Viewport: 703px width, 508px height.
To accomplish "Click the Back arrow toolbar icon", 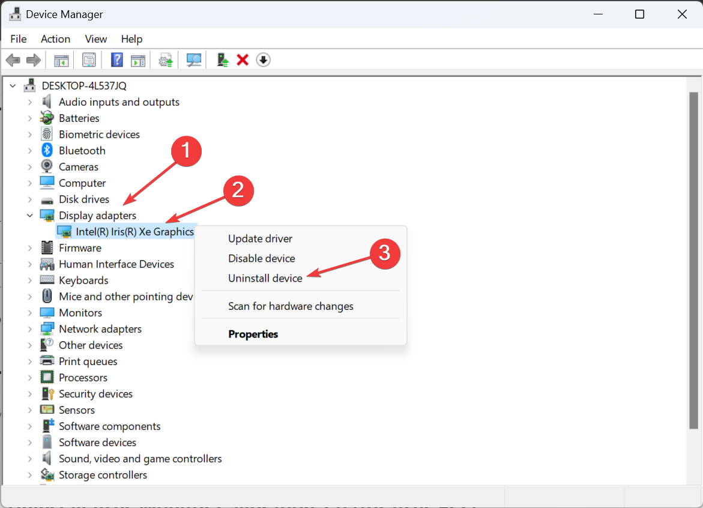I will click(x=13, y=59).
